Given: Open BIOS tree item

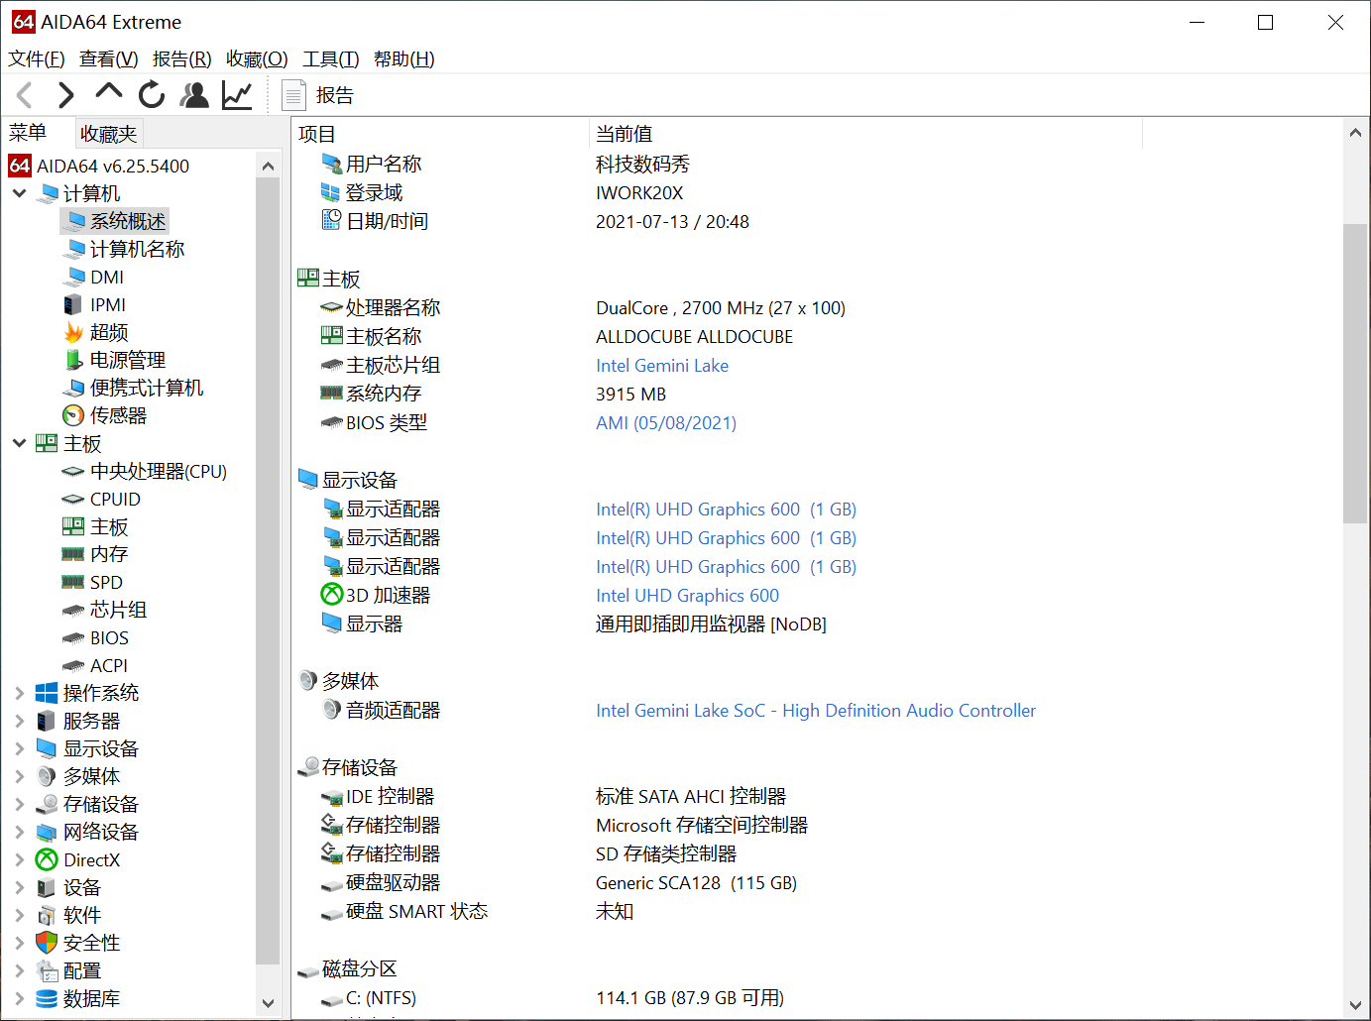Looking at the screenshot, I should (x=96, y=637).
